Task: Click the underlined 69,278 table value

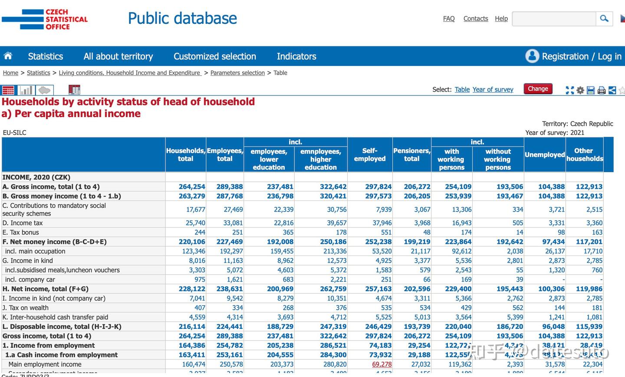Action: tap(382, 364)
